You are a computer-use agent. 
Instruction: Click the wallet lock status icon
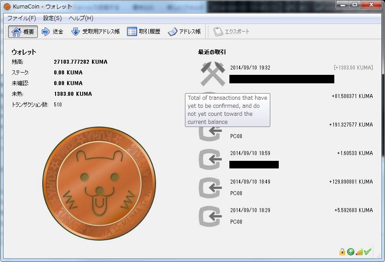(x=342, y=252)
